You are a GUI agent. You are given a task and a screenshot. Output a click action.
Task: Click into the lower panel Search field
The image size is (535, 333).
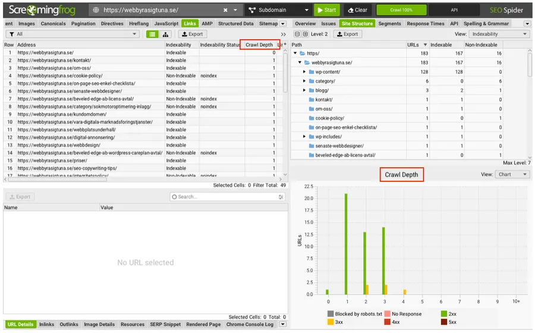tap(227, 197)
